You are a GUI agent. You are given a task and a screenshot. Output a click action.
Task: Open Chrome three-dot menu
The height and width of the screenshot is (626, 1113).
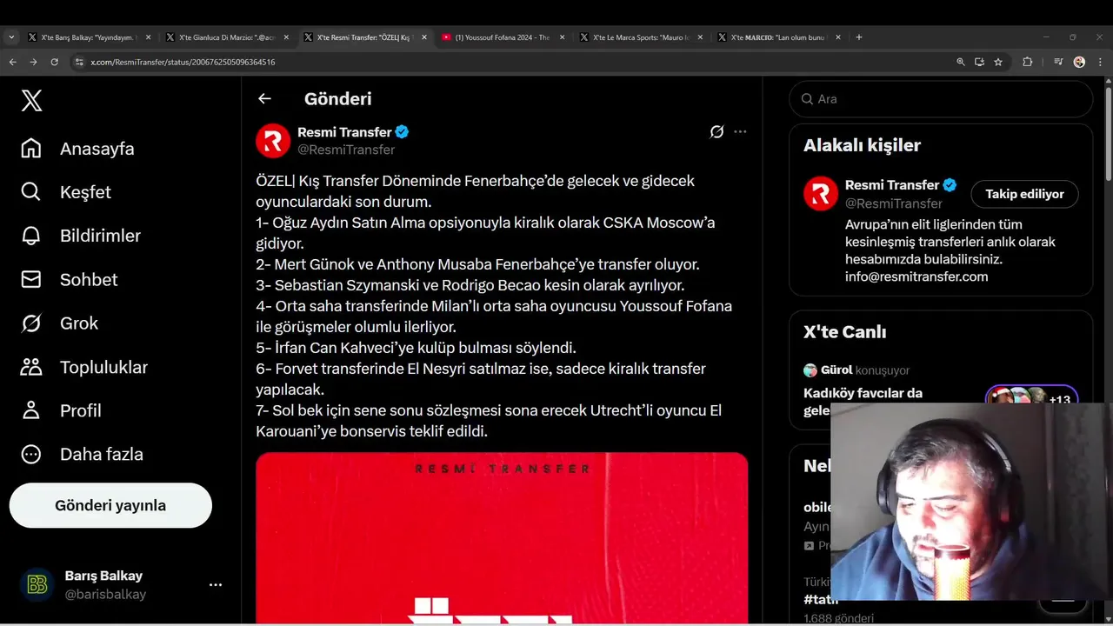pos(1101,62)
